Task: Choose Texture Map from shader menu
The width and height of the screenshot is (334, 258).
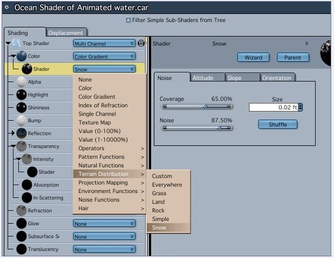Action: (x=110, y=122)
